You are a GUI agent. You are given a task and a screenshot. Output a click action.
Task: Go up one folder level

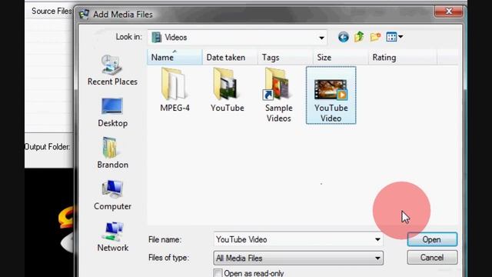tap(359, 37)
